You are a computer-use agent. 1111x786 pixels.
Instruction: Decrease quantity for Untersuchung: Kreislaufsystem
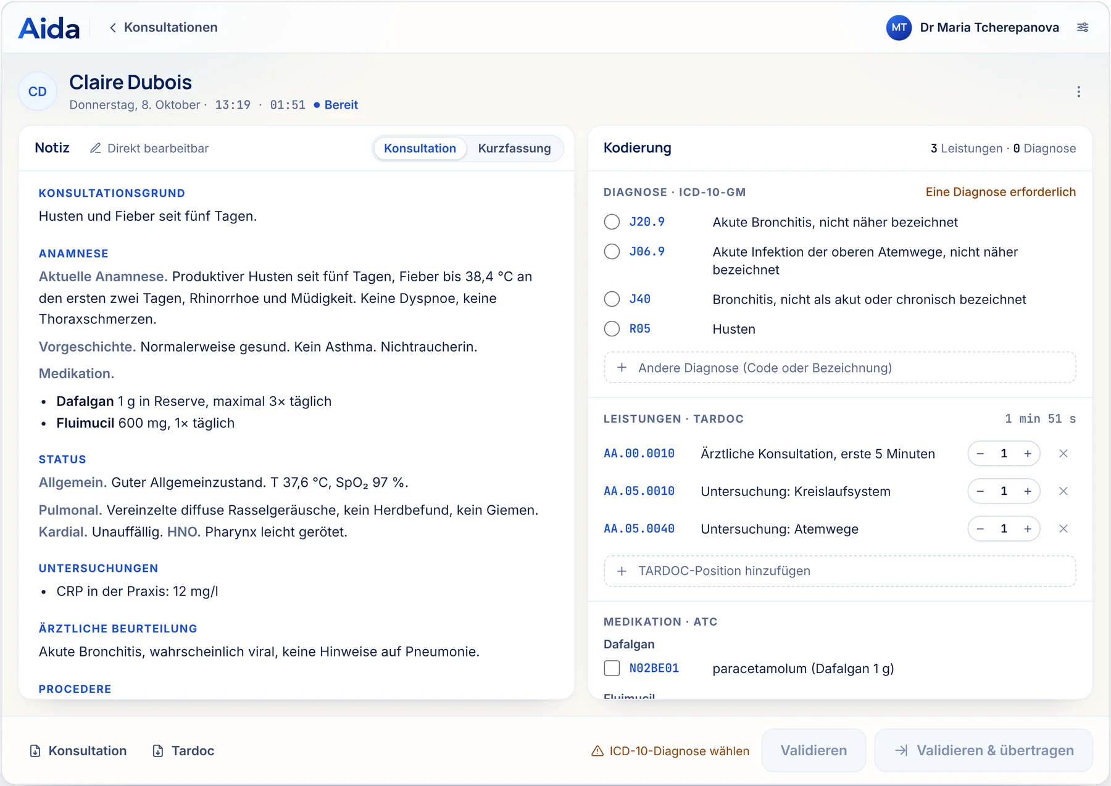point(980,491)
